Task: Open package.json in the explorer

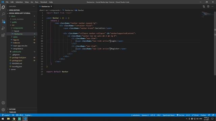Action: click(x=17, y=61)
